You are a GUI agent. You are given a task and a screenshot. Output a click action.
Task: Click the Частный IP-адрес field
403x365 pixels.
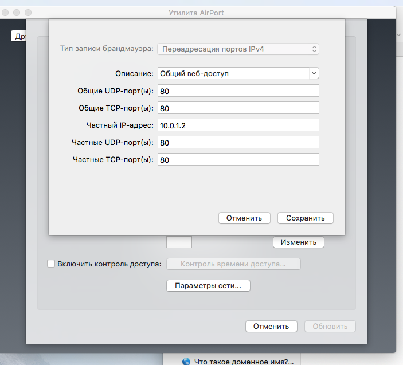pos(238,125)
